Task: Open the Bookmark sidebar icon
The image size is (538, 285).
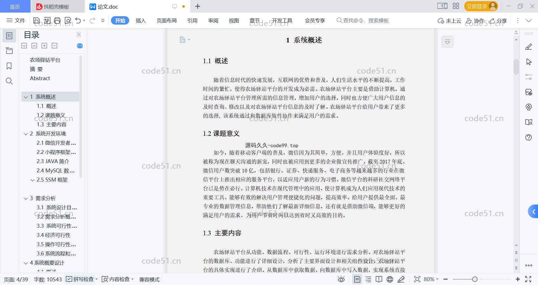Action: pos(9,66)
